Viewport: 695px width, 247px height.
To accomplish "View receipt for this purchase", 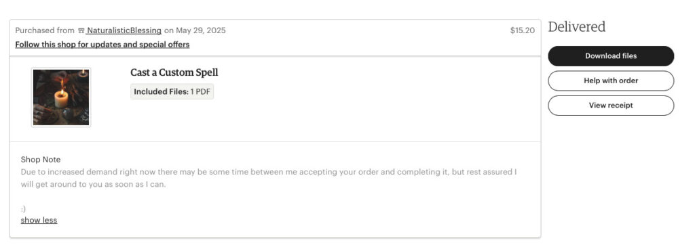I will [x=611, y=106].
